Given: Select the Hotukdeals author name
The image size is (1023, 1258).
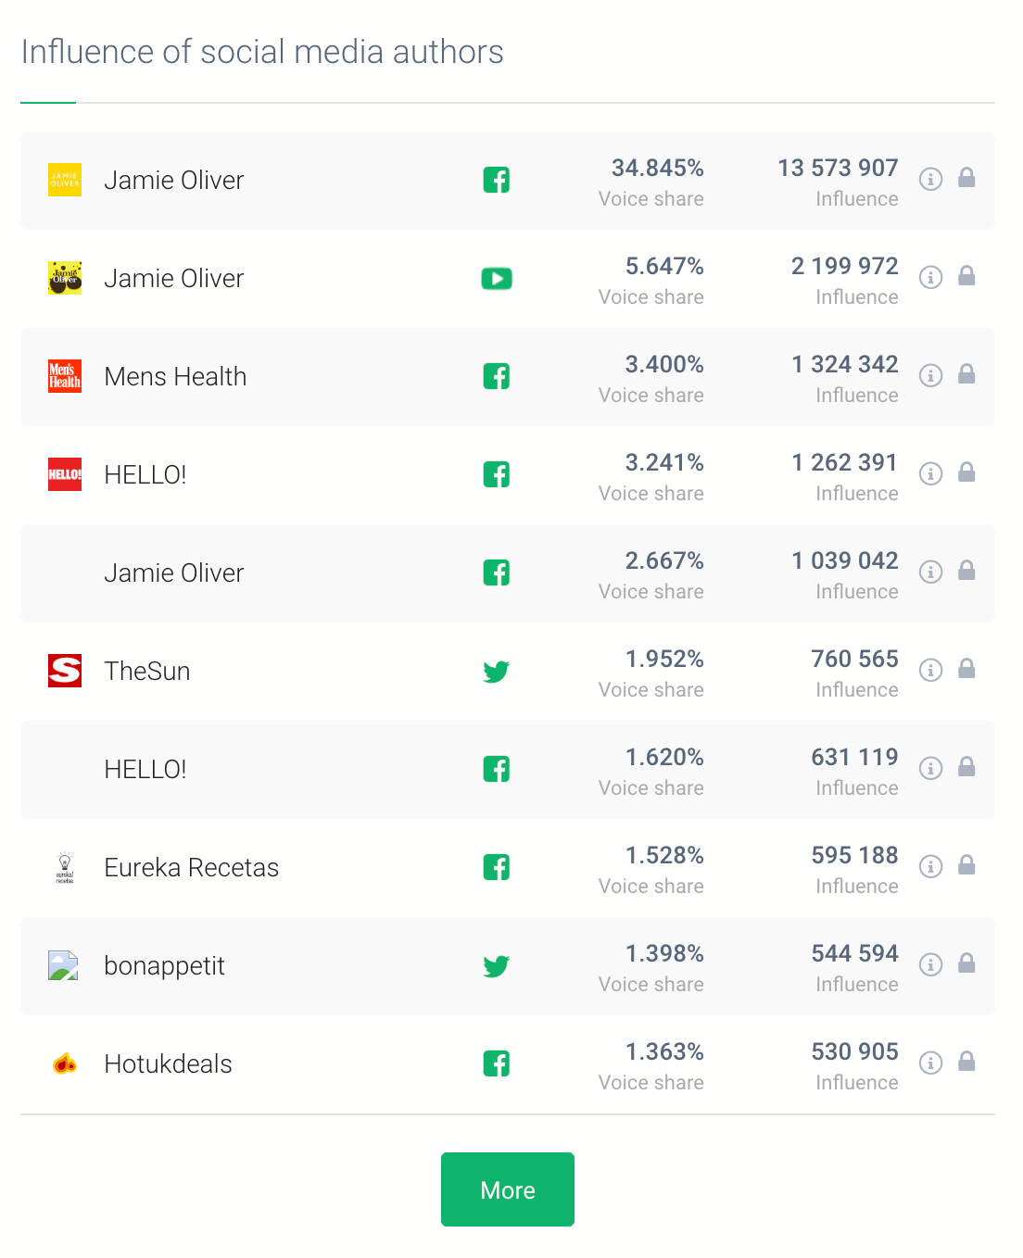Looking at the screenshot, I should click(x=168, y=1063).
